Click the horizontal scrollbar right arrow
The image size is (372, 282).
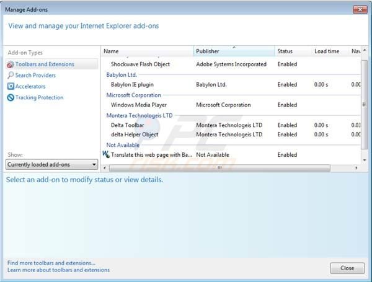(x=356, y=168)
